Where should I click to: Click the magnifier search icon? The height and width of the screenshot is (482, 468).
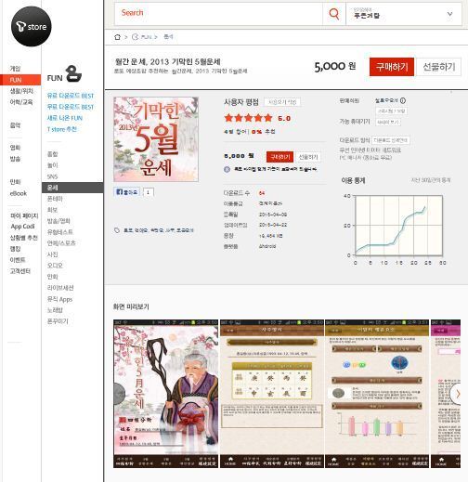333,14
